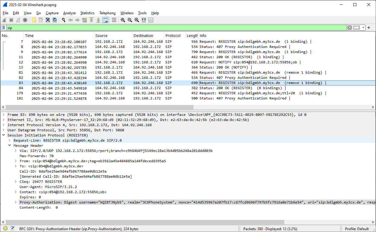Click the packet details horizontal scrollbar
Screen dimensions: 376x232
click(x=145, y=222)
